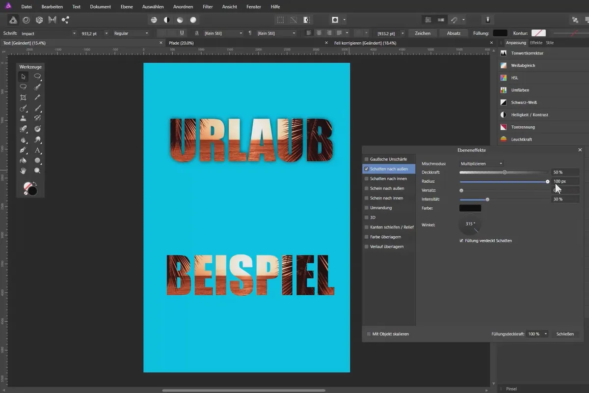Open the Impact font family dropdown

pos(74,33)
